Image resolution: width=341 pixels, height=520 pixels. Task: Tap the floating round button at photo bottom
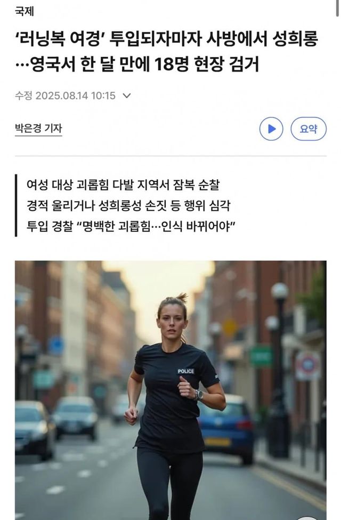coord(306,518)
